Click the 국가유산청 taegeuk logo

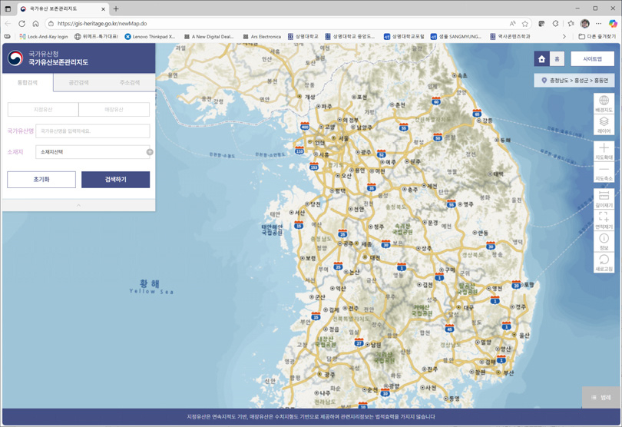[x=15, y=58]
